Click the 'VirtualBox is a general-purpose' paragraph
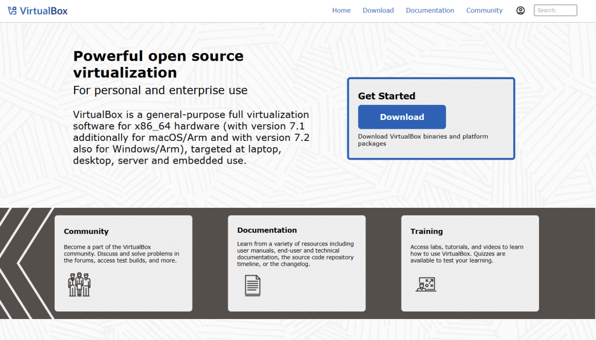The image size is (596, 340). (x=191, y=137)
